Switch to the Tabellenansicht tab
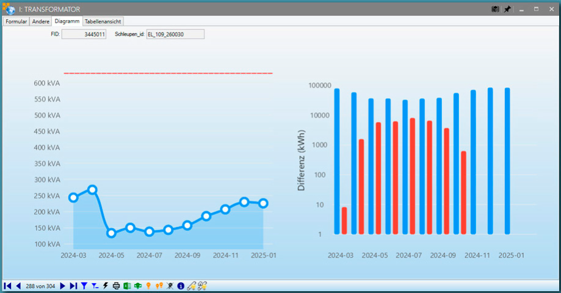 [103, 21]
